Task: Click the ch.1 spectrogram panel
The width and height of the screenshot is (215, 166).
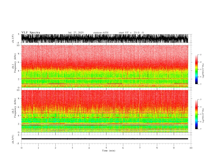Action: pos(105,66)
